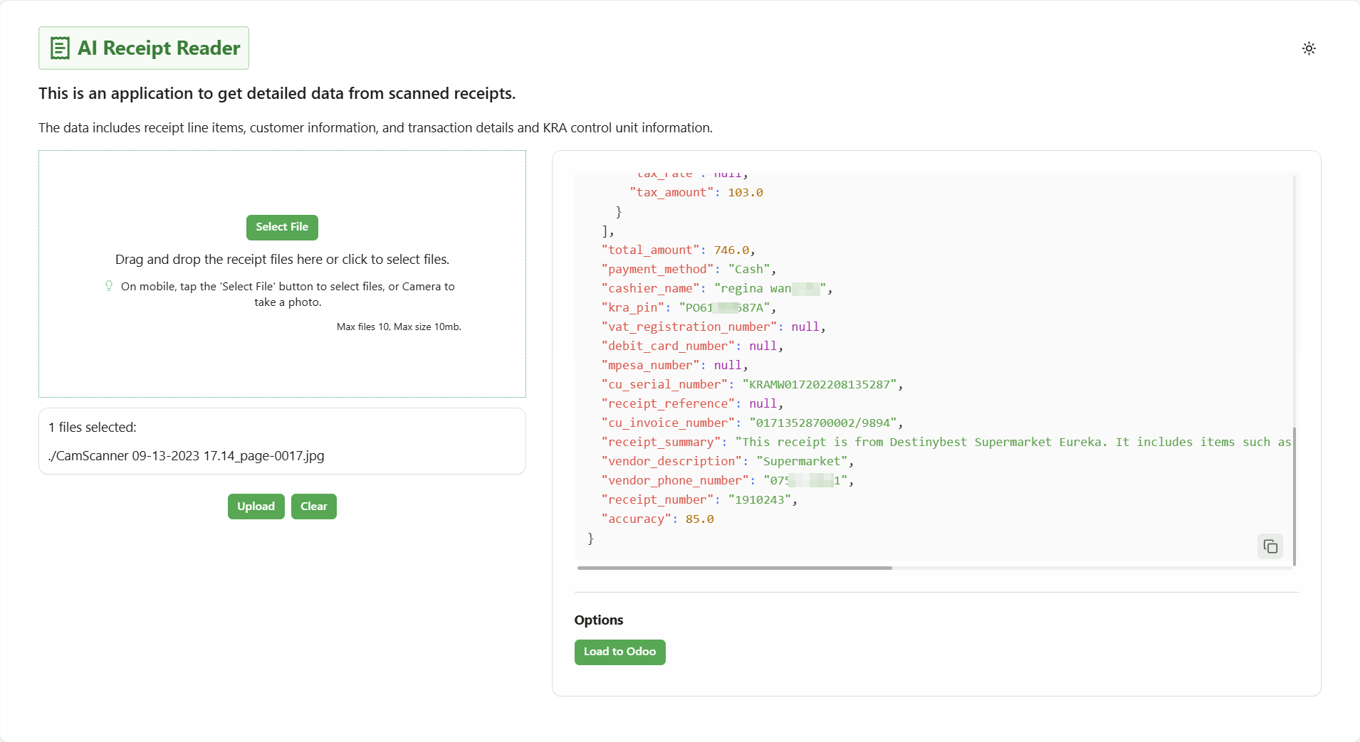Click the Options heading
This screenshot has width=1360, height=742.
[x=599, y=620]
